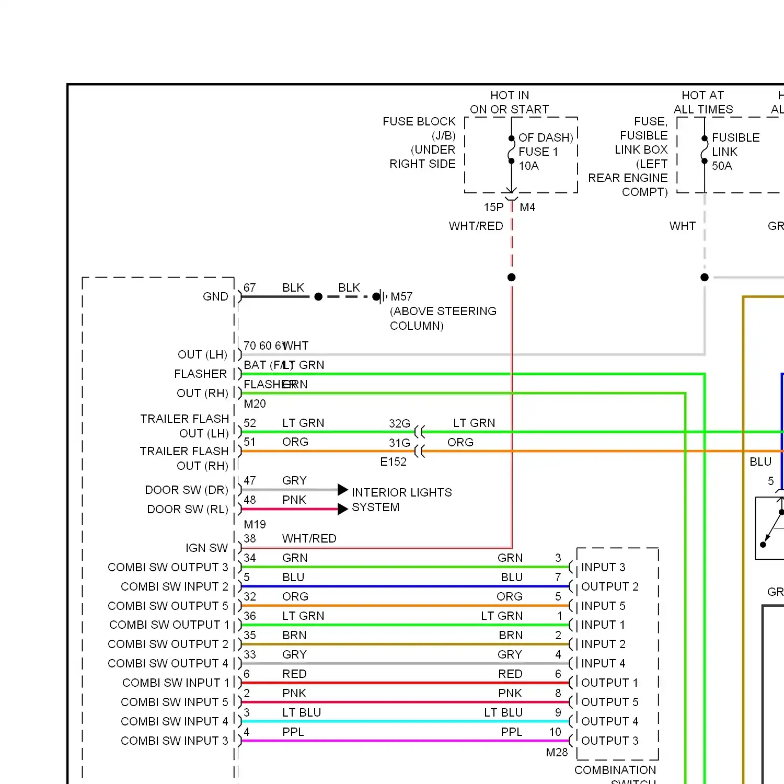Click the 'HOT IN ON OR START' label
The height and width of the screenshot is (784, 784).
(510, 102)
